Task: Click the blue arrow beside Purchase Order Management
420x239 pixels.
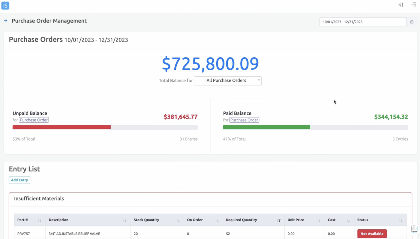Action: point(5,21)
